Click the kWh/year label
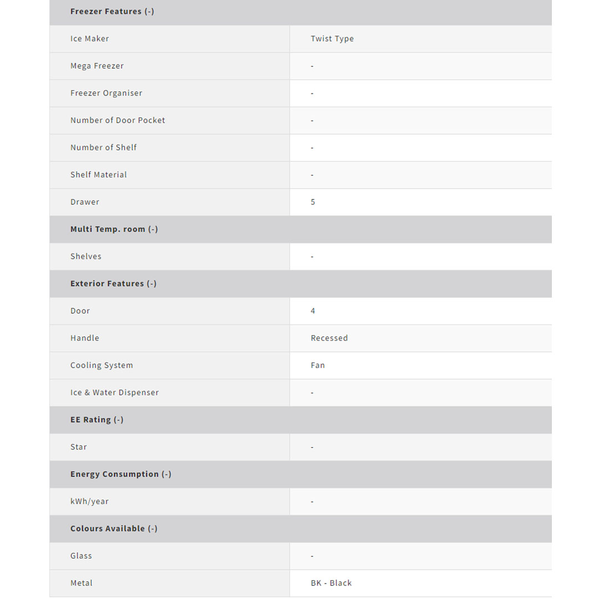This screenshot has width=599, height=599. [90, 501]
